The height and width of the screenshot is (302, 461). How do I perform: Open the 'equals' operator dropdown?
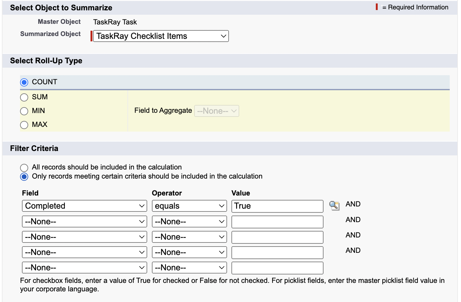pos(189,206)
